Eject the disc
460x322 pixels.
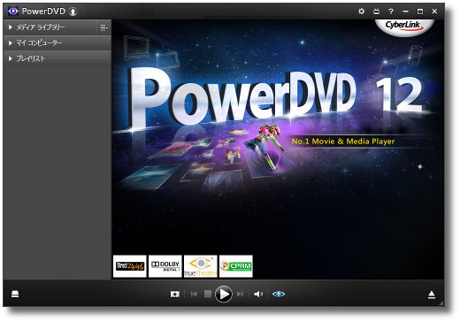tap(432, 295)
